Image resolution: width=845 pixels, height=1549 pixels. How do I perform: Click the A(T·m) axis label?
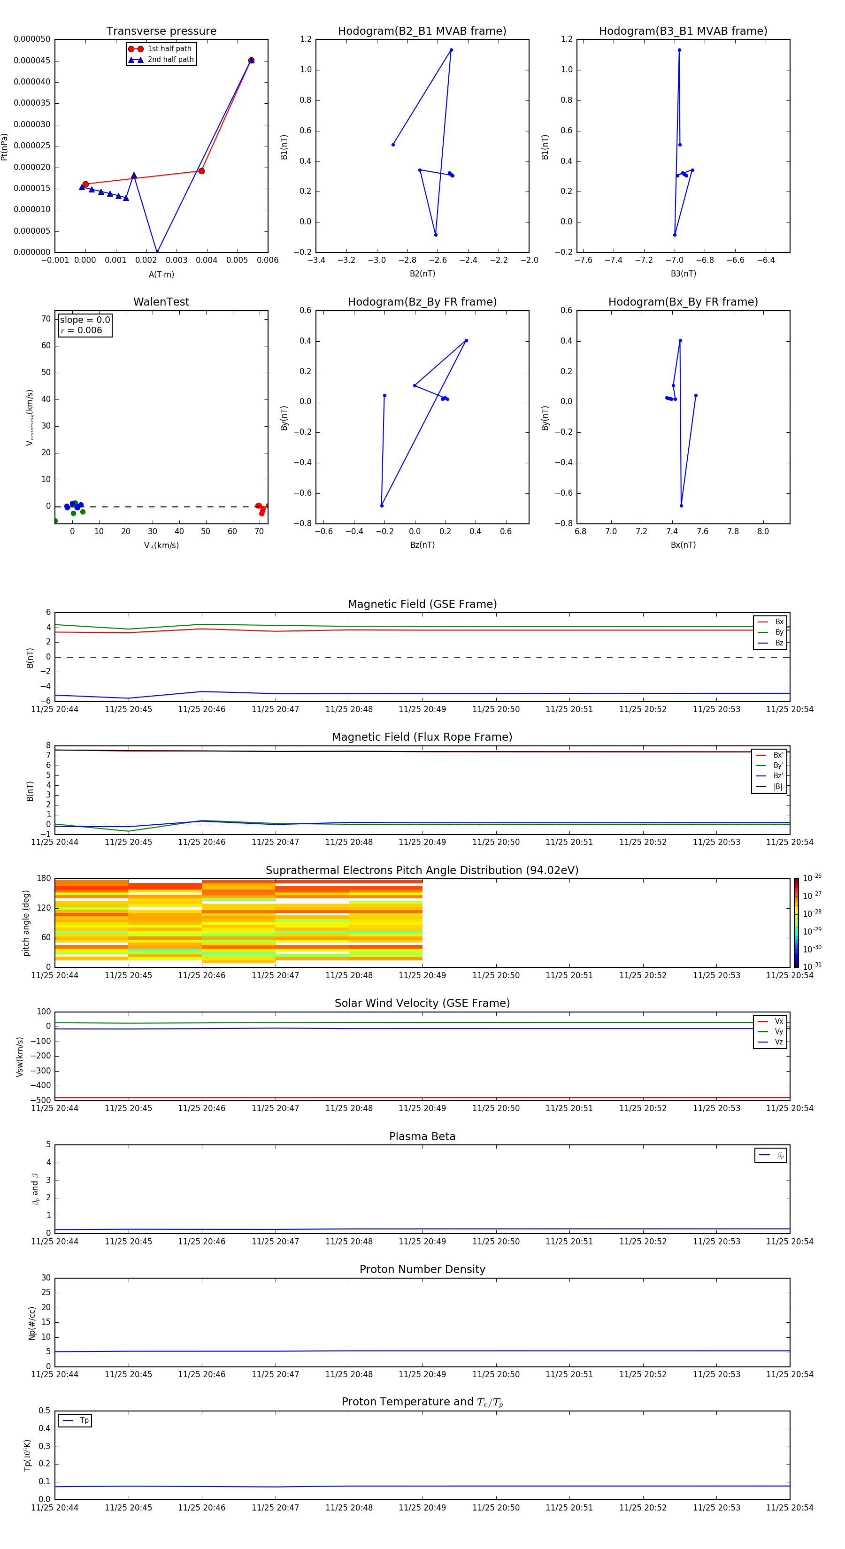(161, 275)
